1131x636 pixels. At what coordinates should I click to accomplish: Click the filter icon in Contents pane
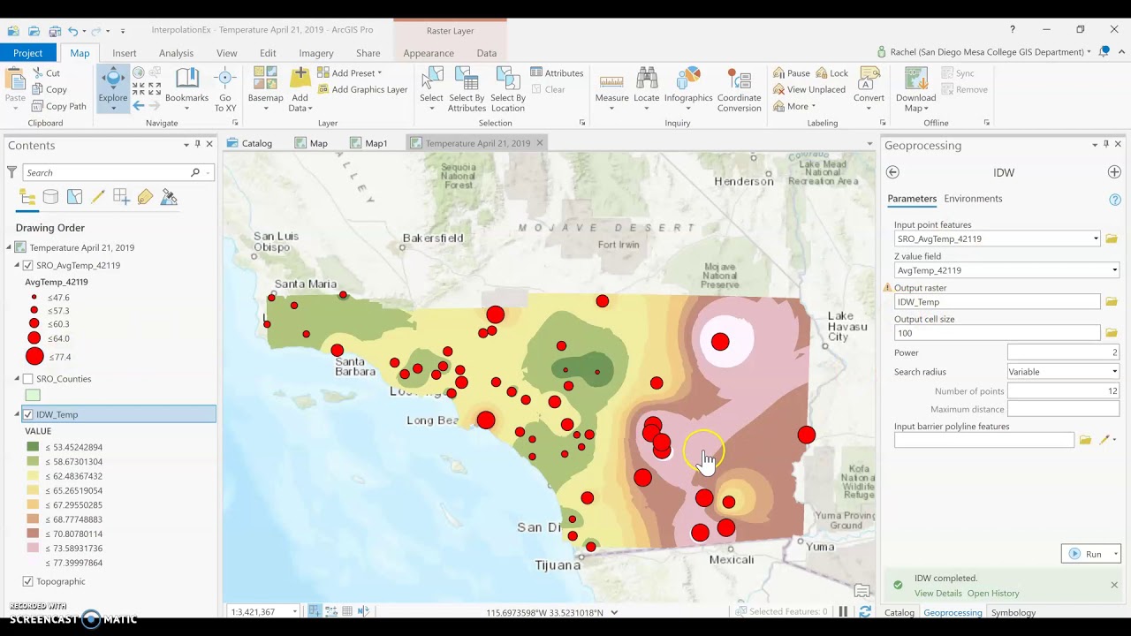click(x=11, y=172)
